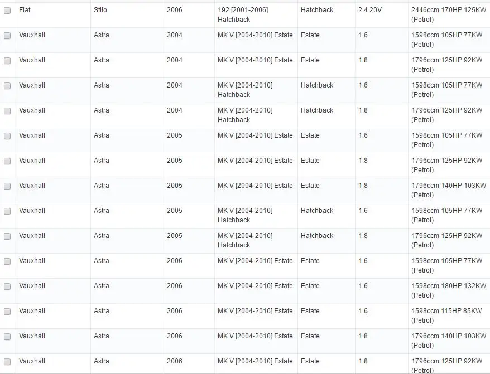Tick the 2006 Astra Estate 1.6 180HP checkbox

point(7,286)
